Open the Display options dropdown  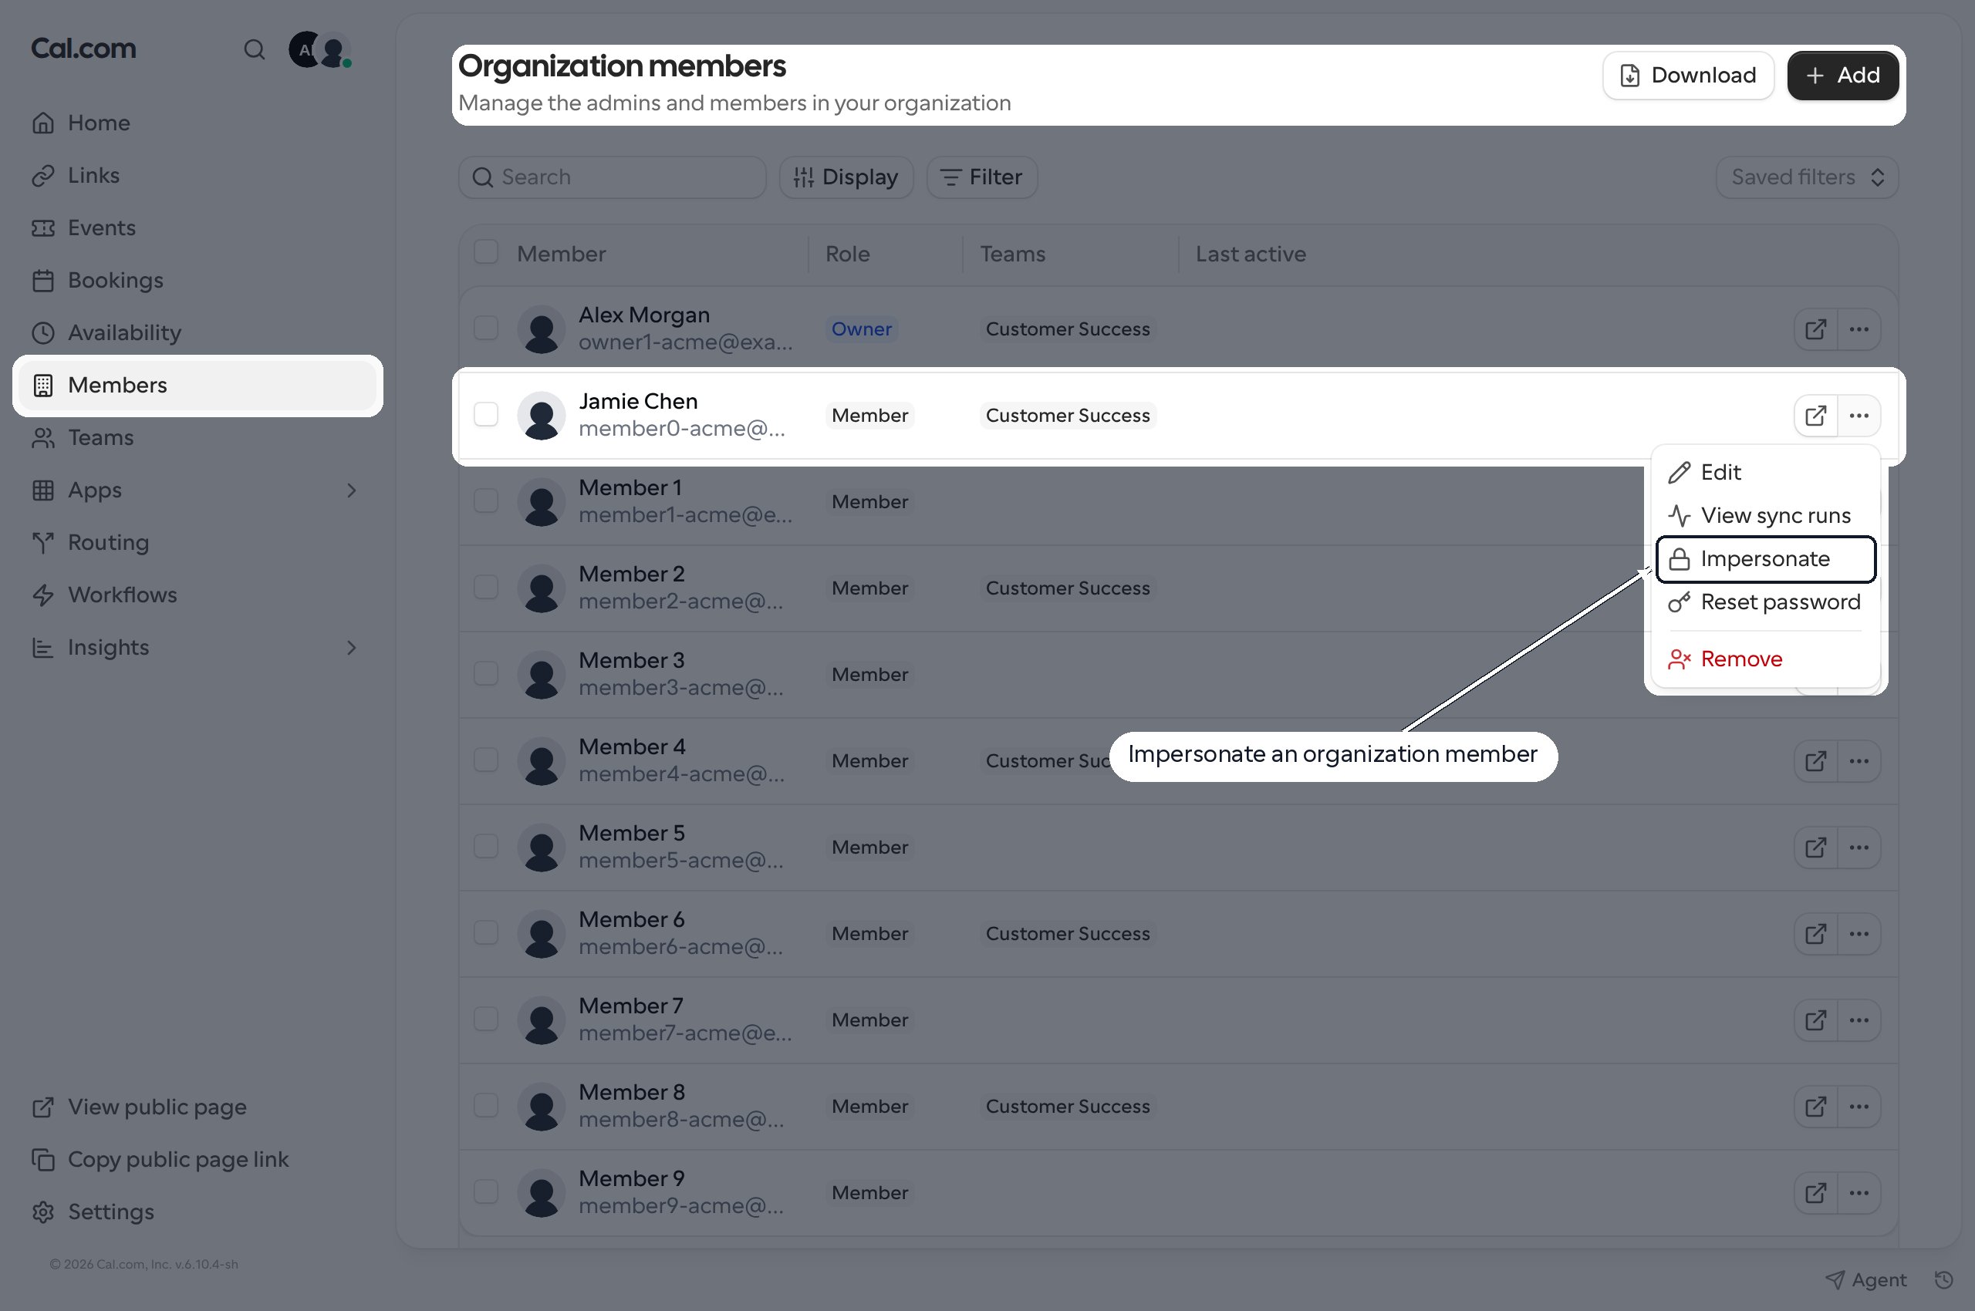tap(846, 177)
